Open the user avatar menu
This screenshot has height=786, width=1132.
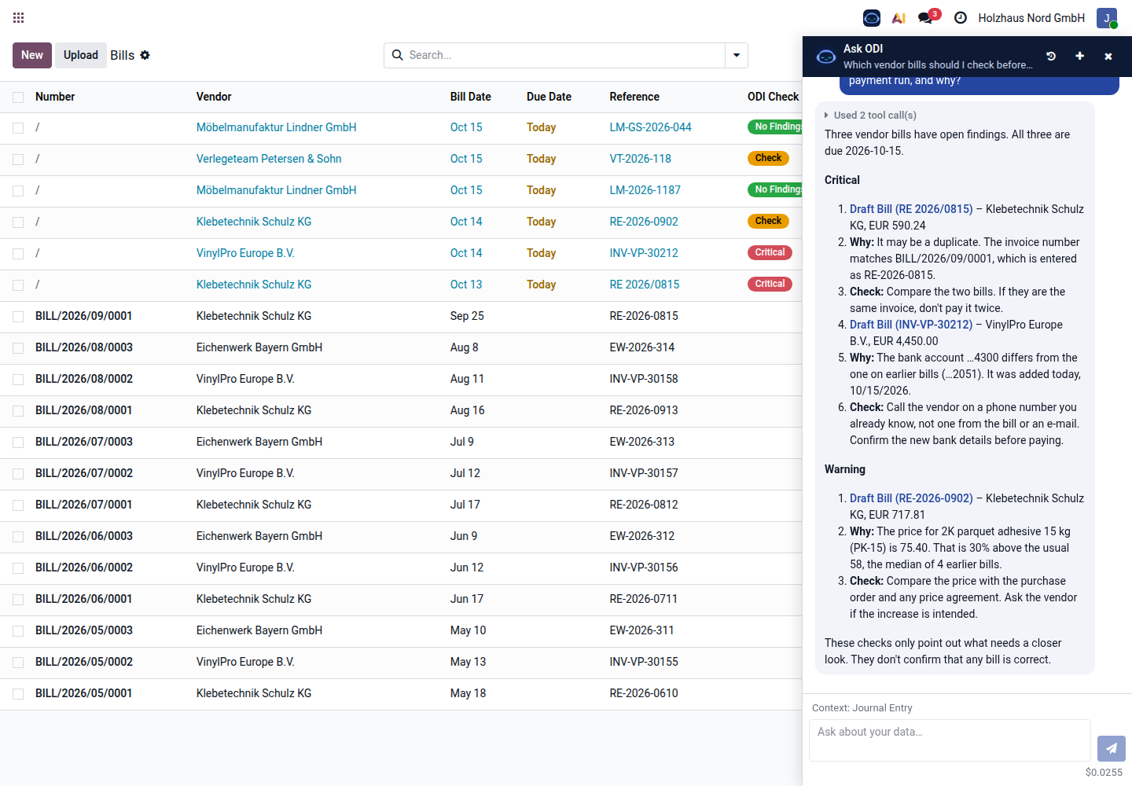(1107, 18)
